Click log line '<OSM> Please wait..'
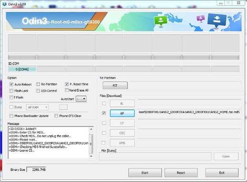The width and height of the screenshot is (247, 182). (23, 140)
